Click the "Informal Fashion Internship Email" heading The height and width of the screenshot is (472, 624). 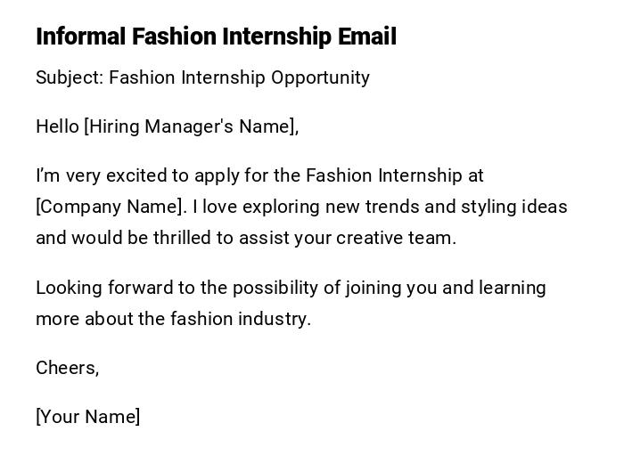[x=216, y=37]
